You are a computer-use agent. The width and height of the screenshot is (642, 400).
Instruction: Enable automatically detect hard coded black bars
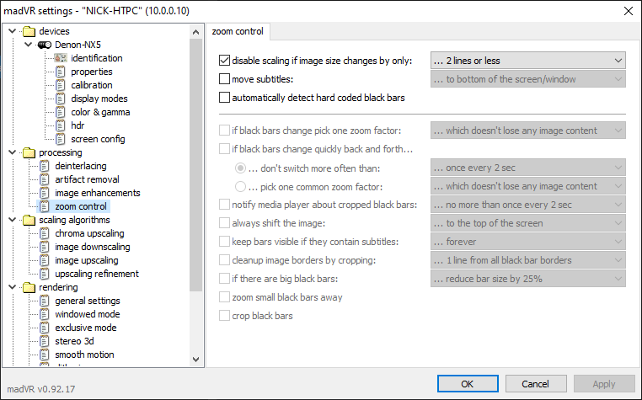click(x=224, y=98)
